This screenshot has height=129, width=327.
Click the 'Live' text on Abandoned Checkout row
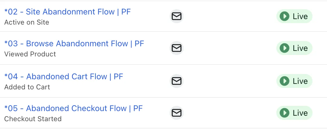(x=300, y=113)
